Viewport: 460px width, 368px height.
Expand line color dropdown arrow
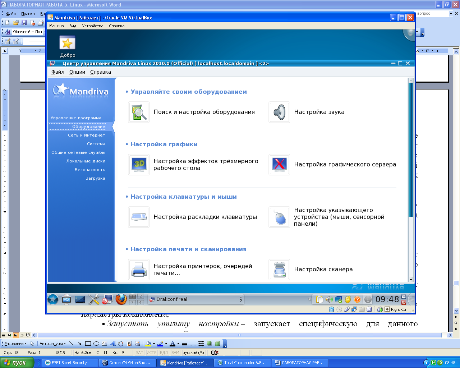point(166,344)
